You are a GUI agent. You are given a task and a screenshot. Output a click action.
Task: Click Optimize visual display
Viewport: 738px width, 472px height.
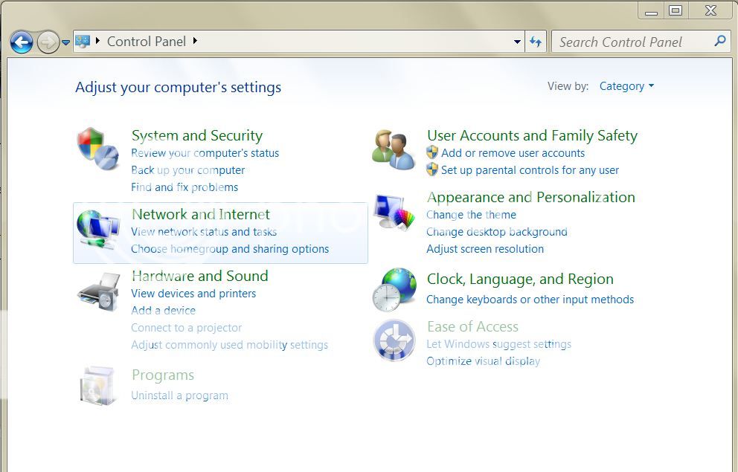click(x=483, y=361)
